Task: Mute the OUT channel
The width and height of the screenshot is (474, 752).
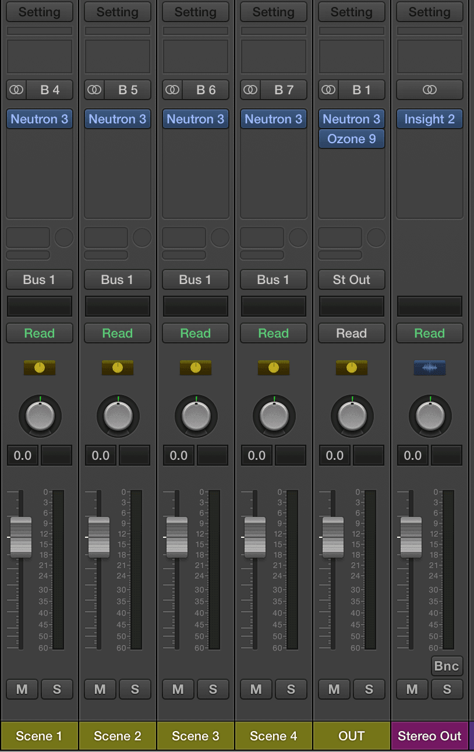Action: click(334, 689)
